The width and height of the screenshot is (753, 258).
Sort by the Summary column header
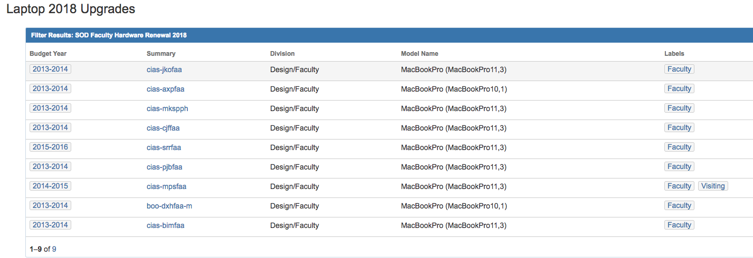point(161,54)
